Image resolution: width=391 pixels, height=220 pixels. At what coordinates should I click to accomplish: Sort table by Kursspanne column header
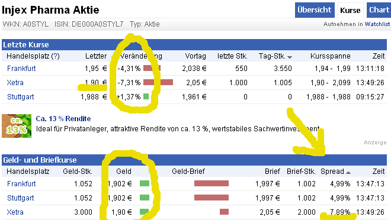(x=330, y=56)
